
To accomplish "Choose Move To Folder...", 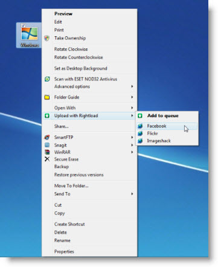I will (71, 185).
